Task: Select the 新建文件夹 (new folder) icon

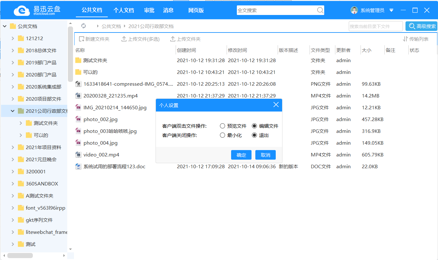Action: click(82, 39)
